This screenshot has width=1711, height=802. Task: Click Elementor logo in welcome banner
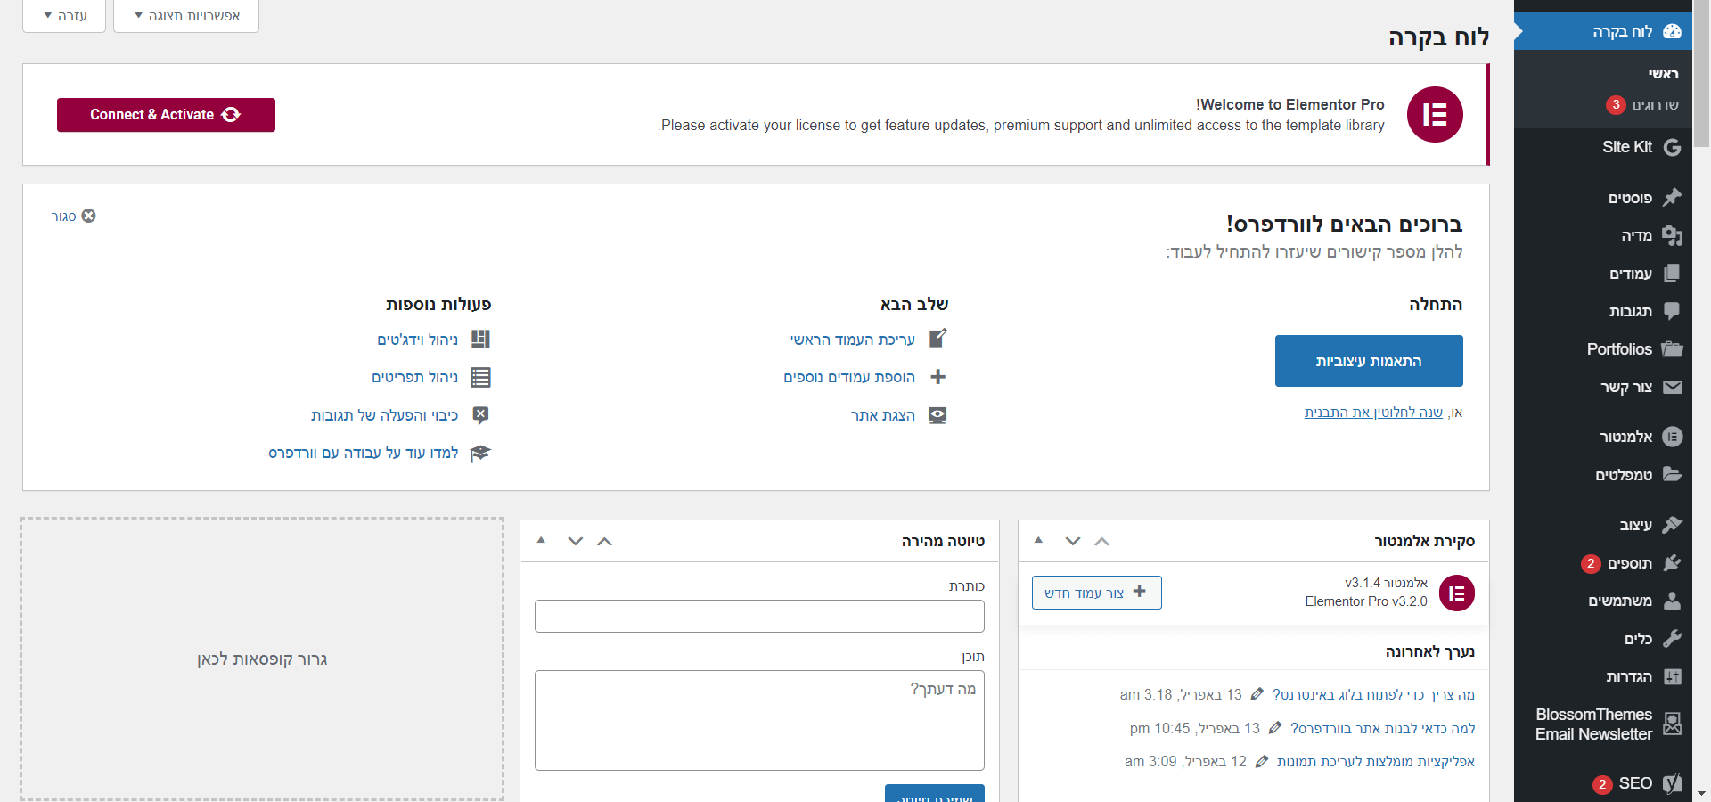(1435, 114)
